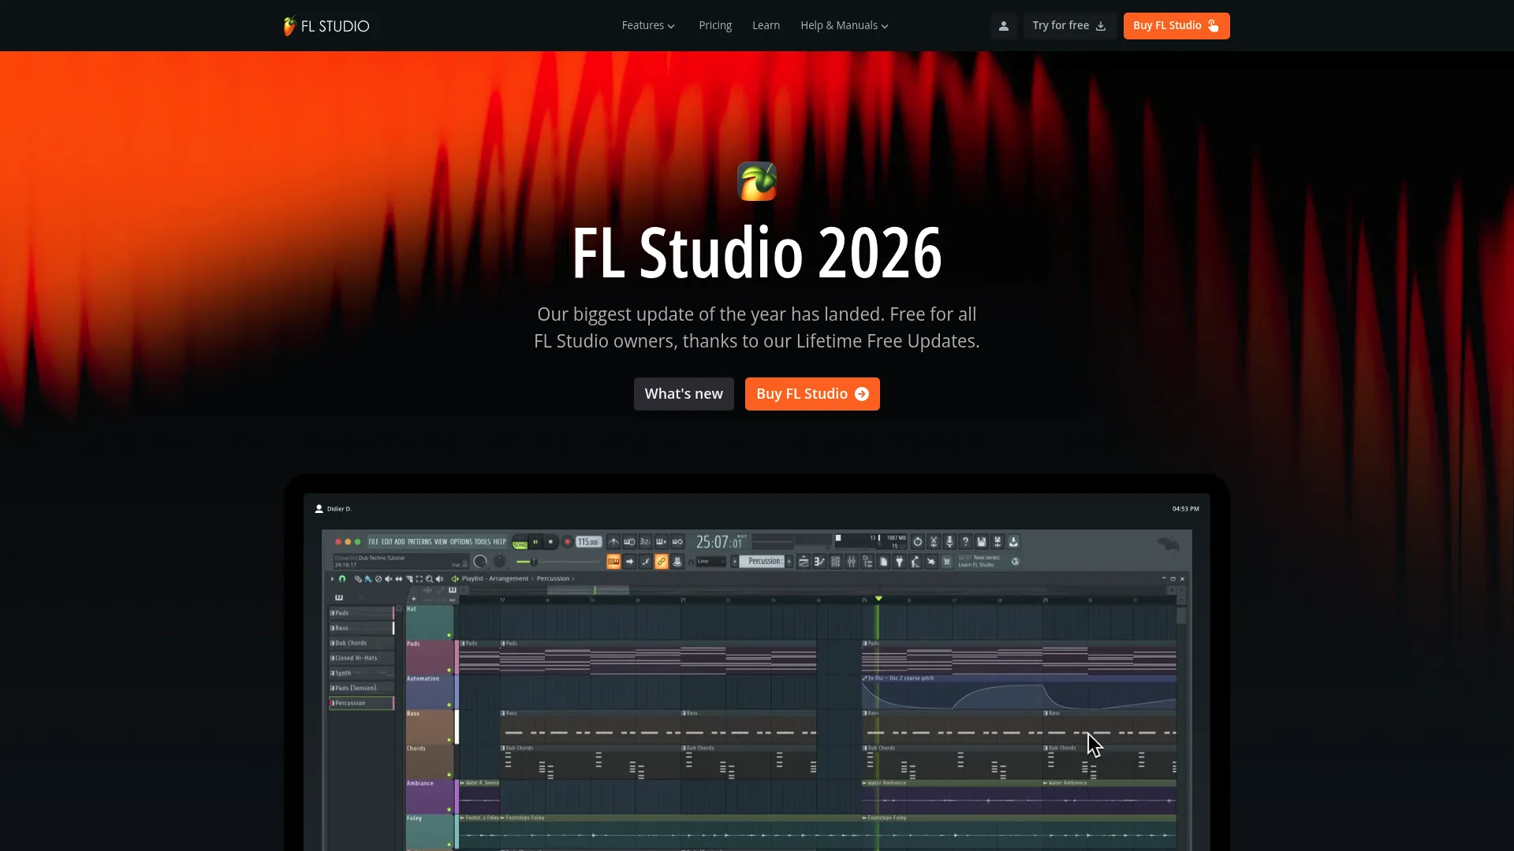Image resolution: width=1514 pixels, height=851 pixels.
Task: Click the export render download icon
Action: coord(1013,541)
